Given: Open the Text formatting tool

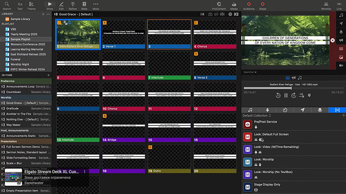Looking at the screenshot, I should tap(20, 6).
